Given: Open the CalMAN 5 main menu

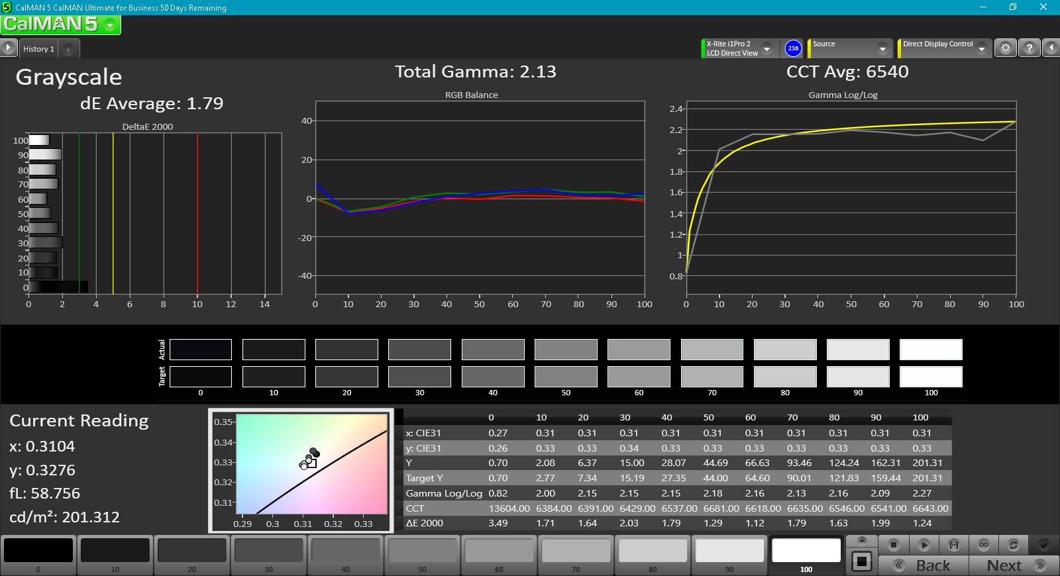Looking at the screenshot, I should 60,24.
